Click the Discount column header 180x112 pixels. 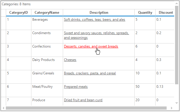pyautogui.click(x=165, y=13)
